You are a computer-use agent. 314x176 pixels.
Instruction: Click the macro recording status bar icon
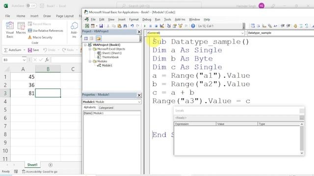click(16, 172)
